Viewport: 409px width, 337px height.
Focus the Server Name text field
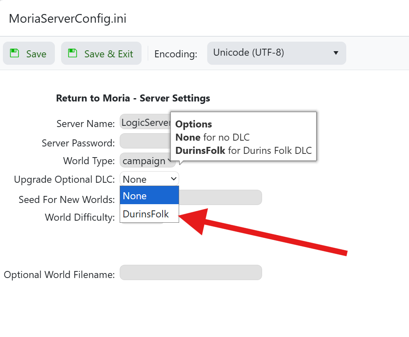[144, 123]
